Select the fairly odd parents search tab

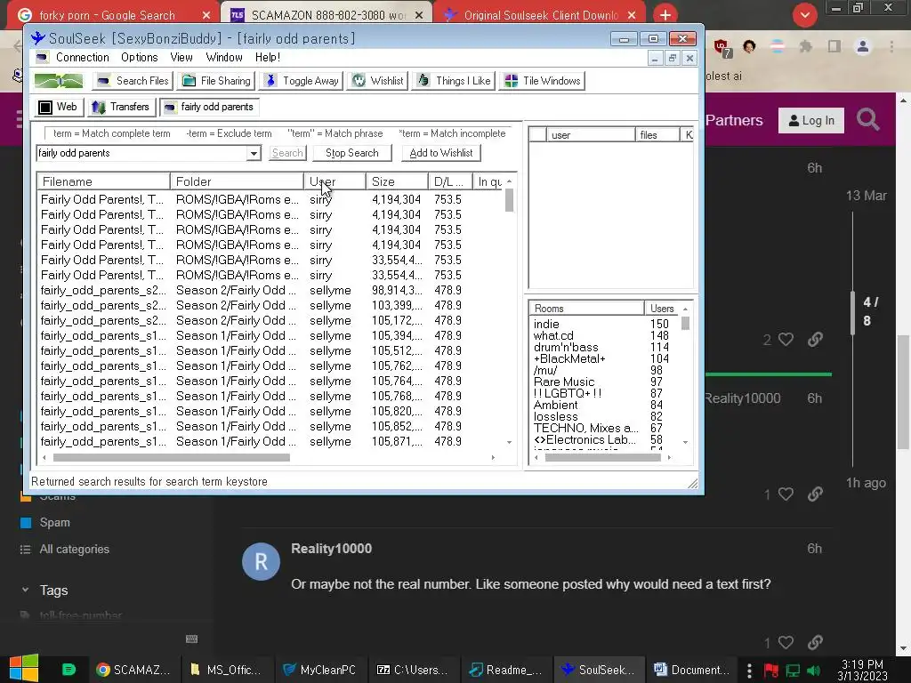pyautogui.click(x=208, y=107)
